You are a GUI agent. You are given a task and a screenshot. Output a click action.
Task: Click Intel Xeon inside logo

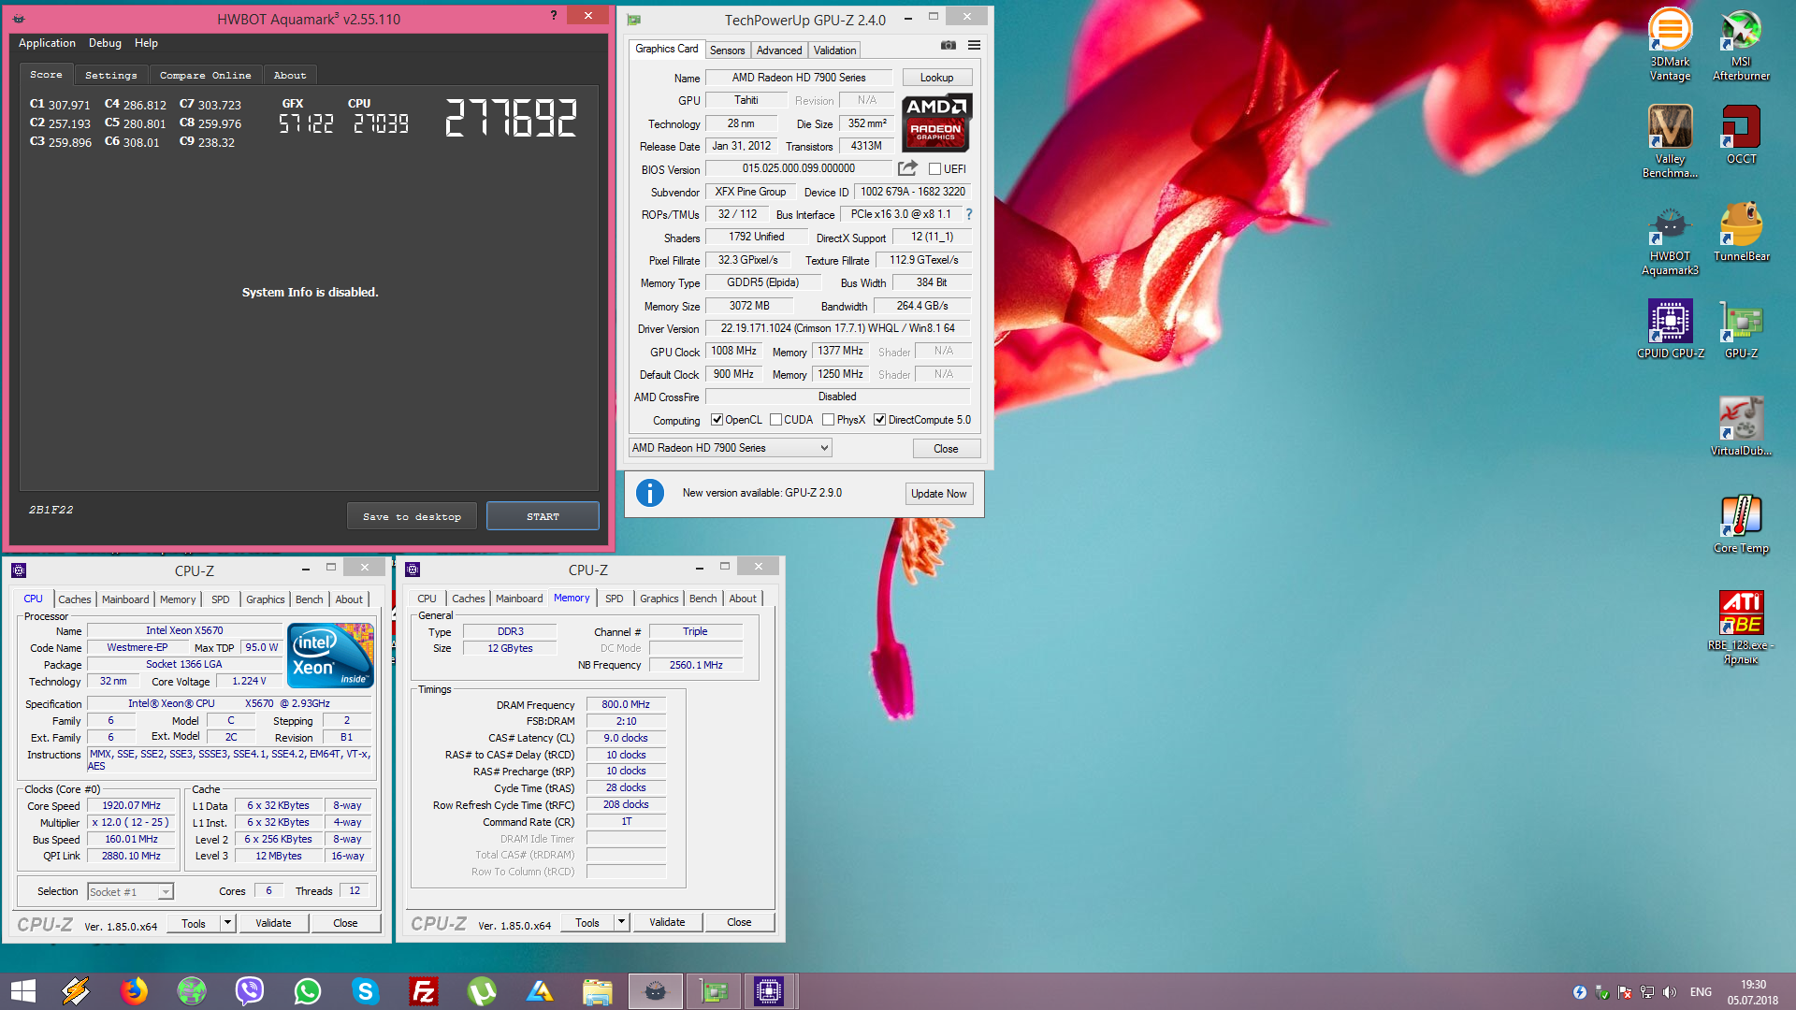[x=331, y=656]
